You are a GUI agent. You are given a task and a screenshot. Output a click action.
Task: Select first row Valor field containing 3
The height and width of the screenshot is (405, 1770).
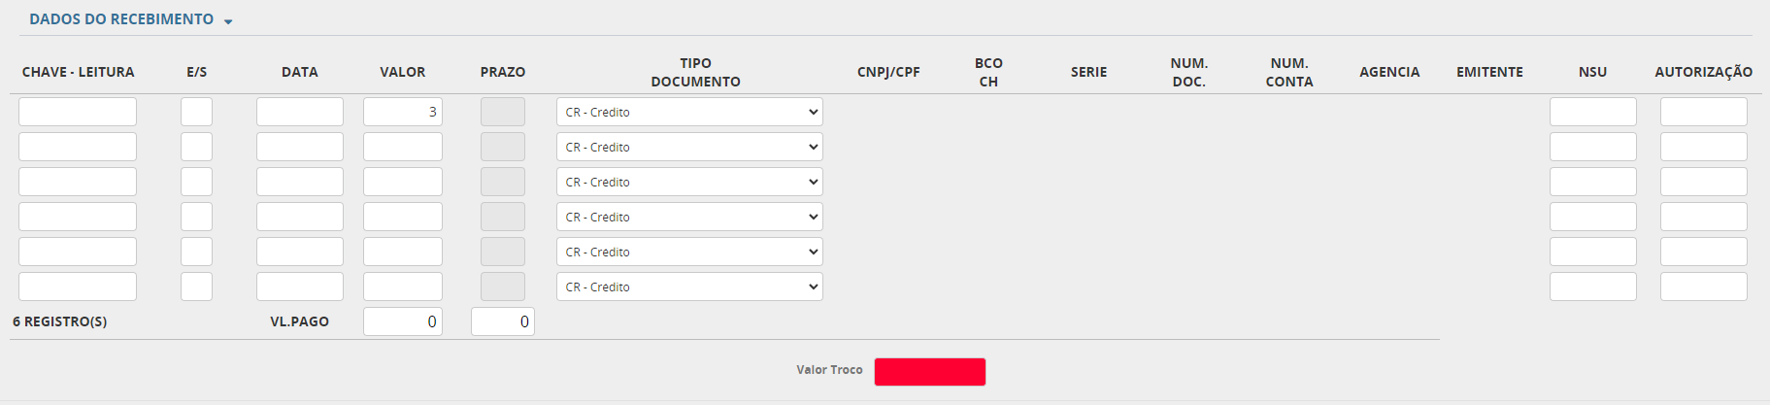pyautogui.click(x=402, y=112)
